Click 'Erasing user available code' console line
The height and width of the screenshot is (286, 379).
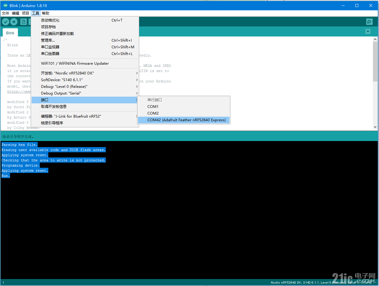pos(53,150)
